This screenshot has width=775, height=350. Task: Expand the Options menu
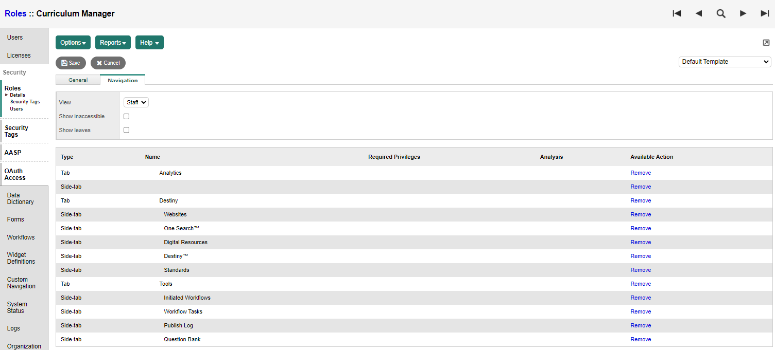(73, 42)
